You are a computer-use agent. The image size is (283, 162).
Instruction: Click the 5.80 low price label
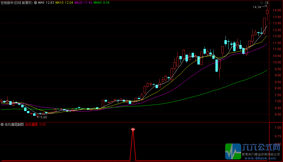coord(44,117)
